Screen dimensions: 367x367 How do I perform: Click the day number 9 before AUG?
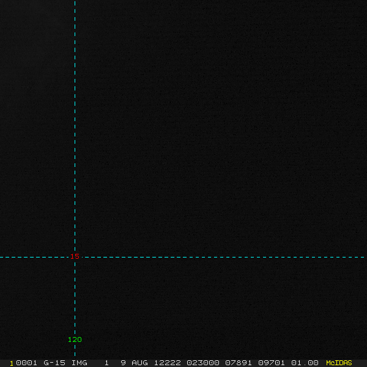pos(124,363)
